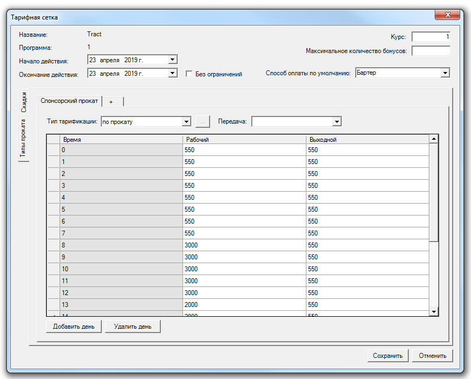This screenshot has height=379, width=471.
Task: Cancel changes with the Отменить button
Action: (433, 356)
